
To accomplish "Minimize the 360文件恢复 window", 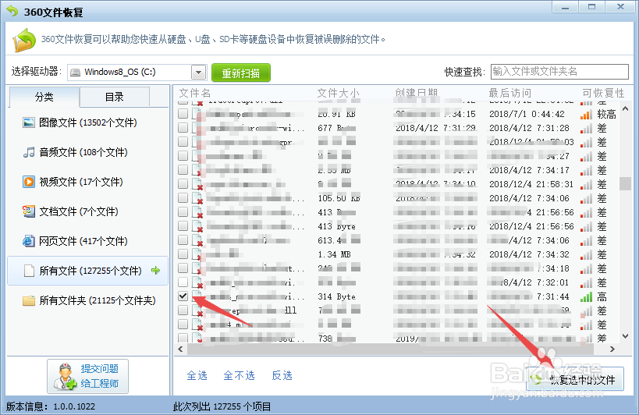I will 565,7.
